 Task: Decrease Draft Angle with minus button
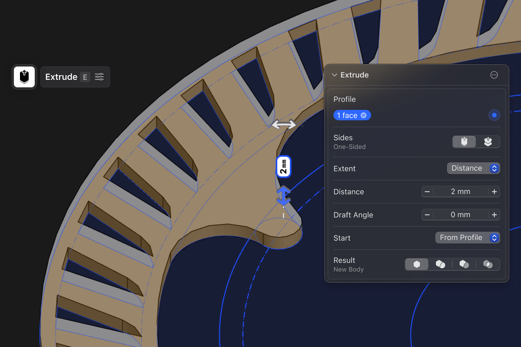(x=427, y=215)
